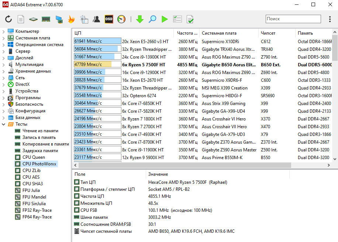Open the gauge sensor panel icon

pos(121,19)
